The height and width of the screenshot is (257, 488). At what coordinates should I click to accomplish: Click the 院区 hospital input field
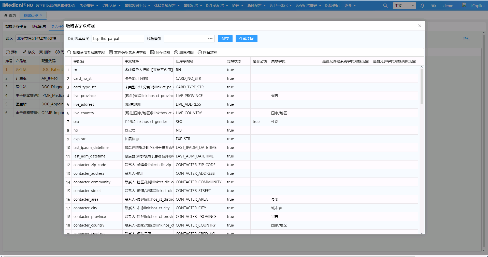tap(39, 38)
